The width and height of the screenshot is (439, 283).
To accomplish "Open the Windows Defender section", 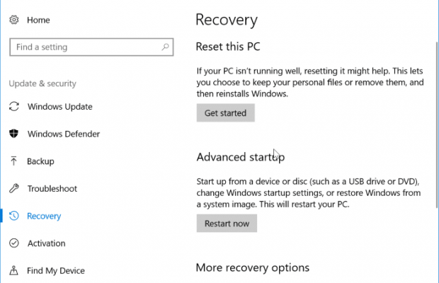I will pyautogui.click(x=63, y=134).
